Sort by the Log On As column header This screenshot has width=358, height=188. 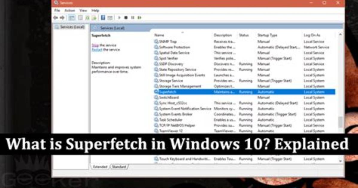(x=312, y=35)
